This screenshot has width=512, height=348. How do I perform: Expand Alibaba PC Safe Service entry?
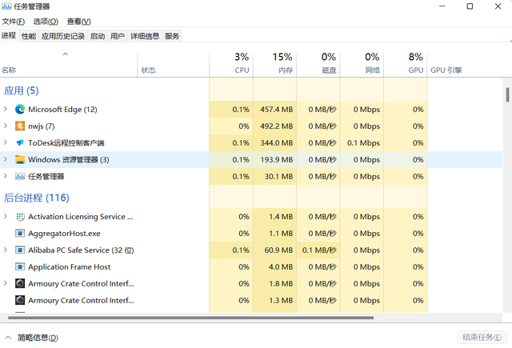pyautogui.click(x=6, y=250)
